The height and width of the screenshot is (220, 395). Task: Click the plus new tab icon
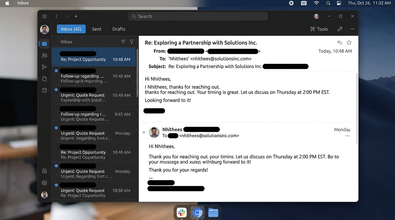click(x=76, y=16)
